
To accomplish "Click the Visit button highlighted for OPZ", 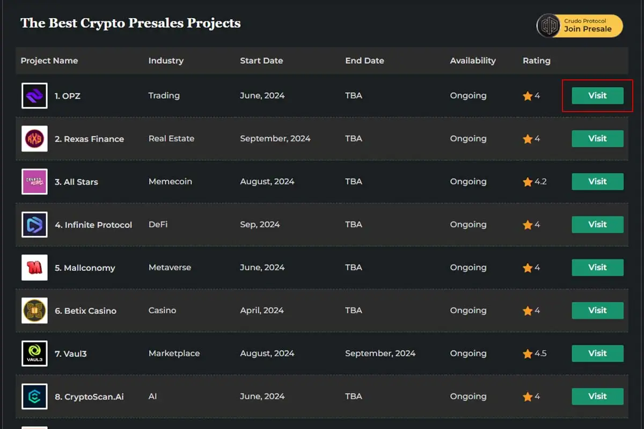I will pos(597,95).
